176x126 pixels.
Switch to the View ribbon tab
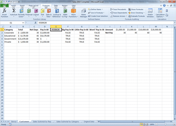(x=73, y=5)
